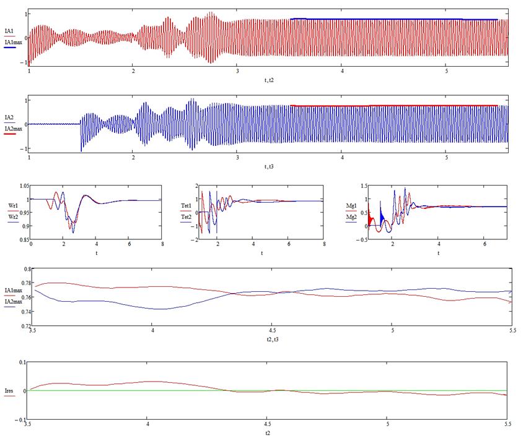Click the Mg1 y-axis label

tap(351, 207)
